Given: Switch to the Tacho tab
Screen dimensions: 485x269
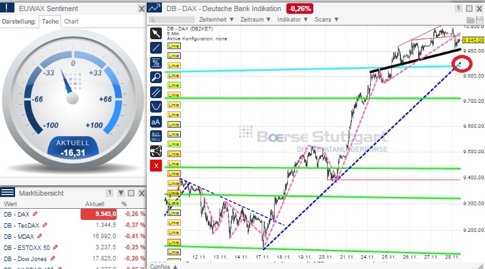Looking at the screenshot, I should click(x=50, y=22).
